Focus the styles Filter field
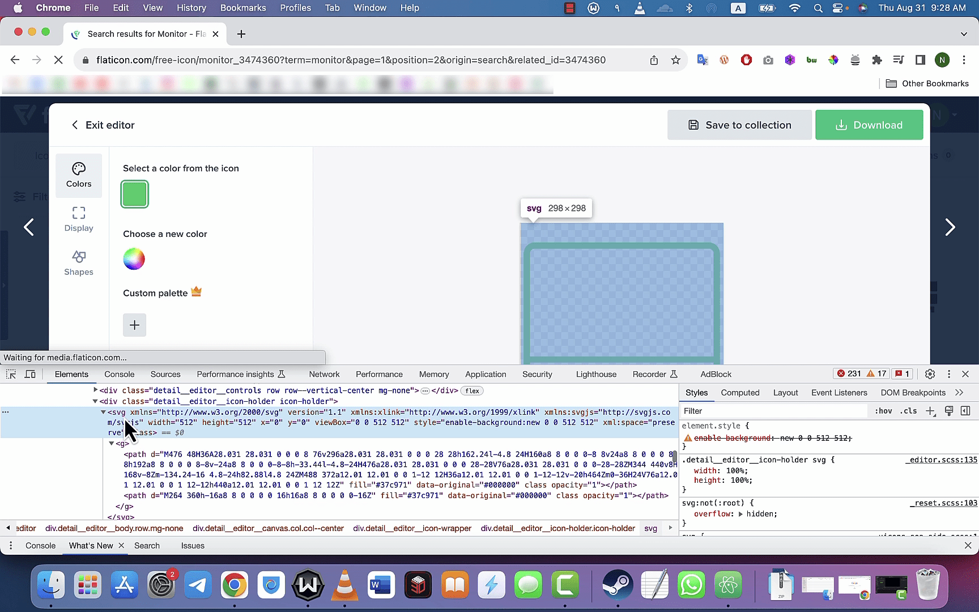979x612 pixels. [x=774, y=411]
